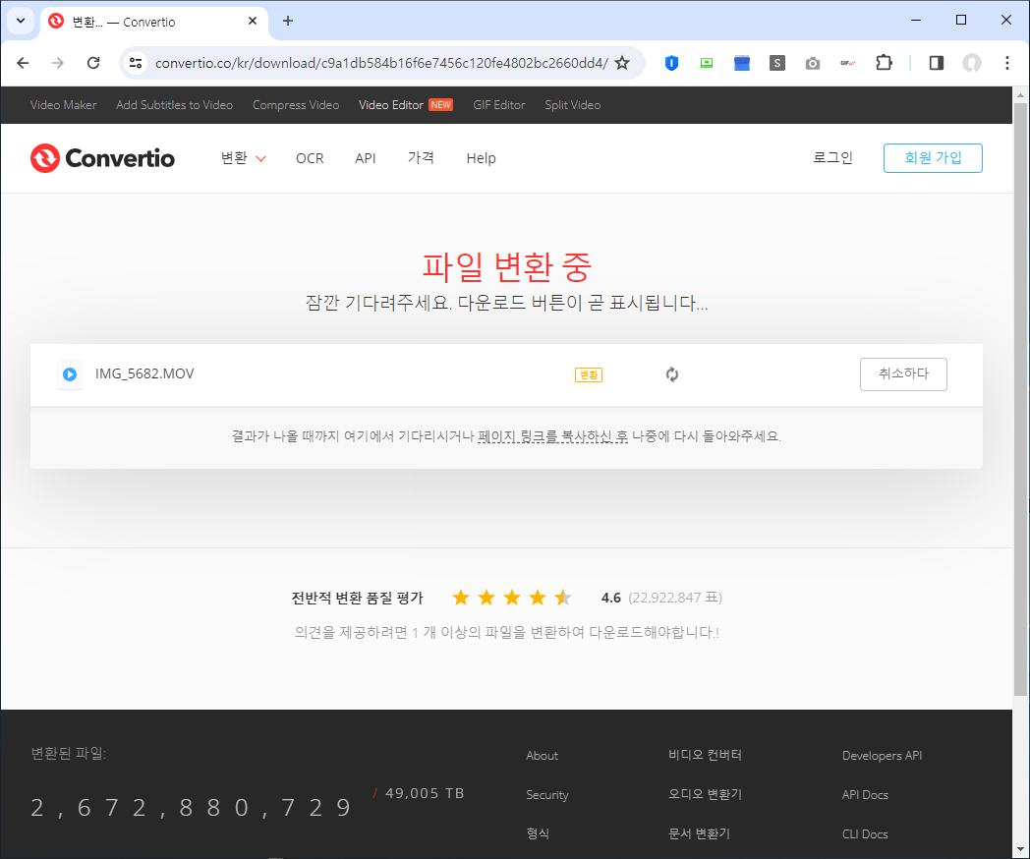Open the tab search chevron at top left

[x=20, y=20]
